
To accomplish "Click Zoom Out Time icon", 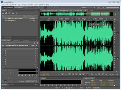I will 103,74.
